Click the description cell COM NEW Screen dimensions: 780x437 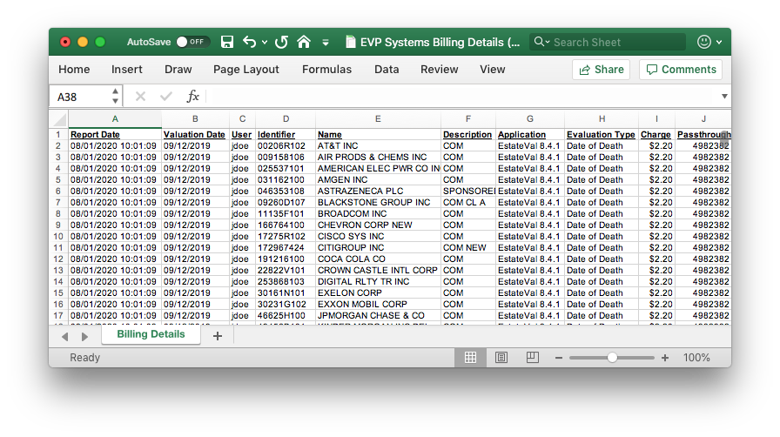(x=468, y=248)
